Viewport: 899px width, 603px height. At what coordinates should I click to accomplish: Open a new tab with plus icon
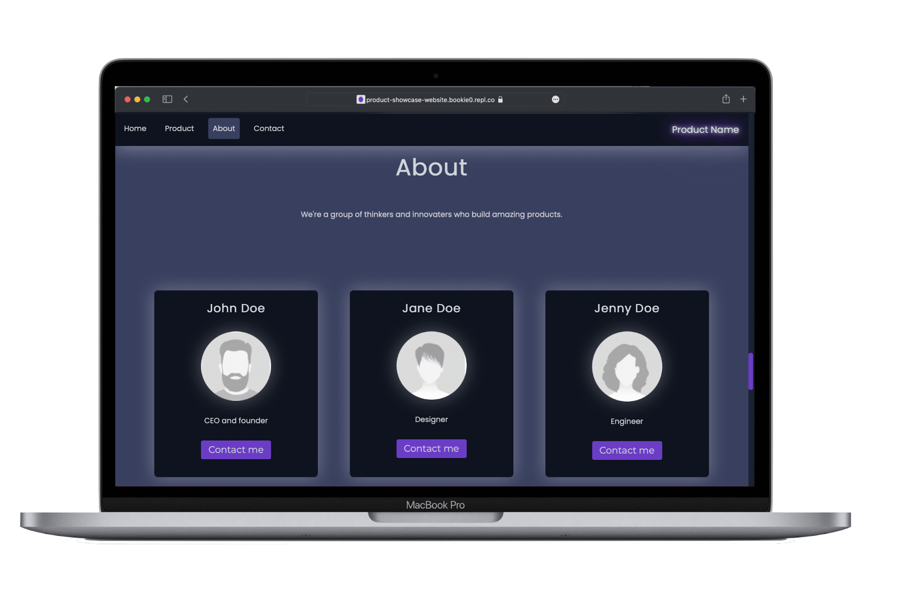[743, 99]
